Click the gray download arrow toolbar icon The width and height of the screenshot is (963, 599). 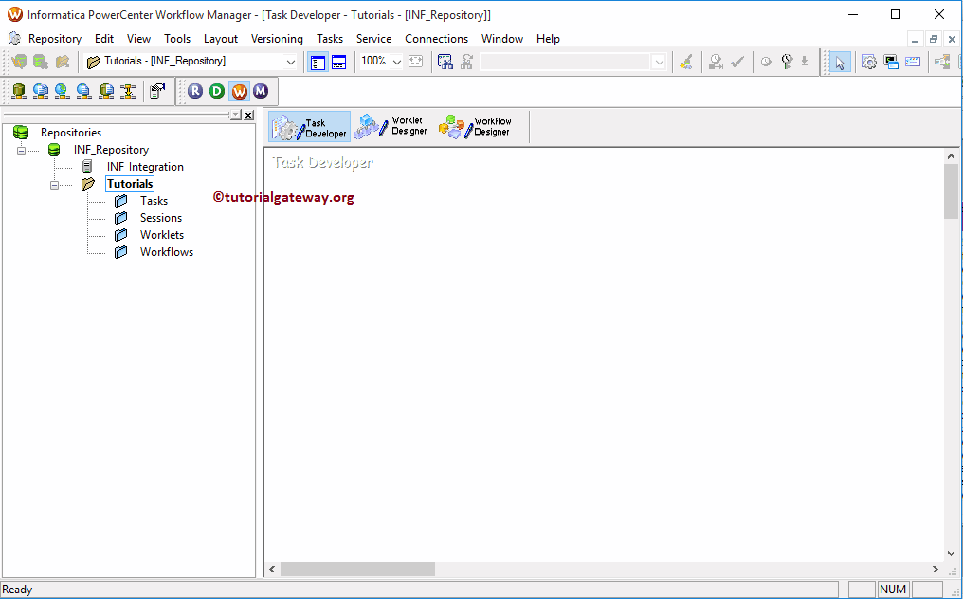pos(805,62)
